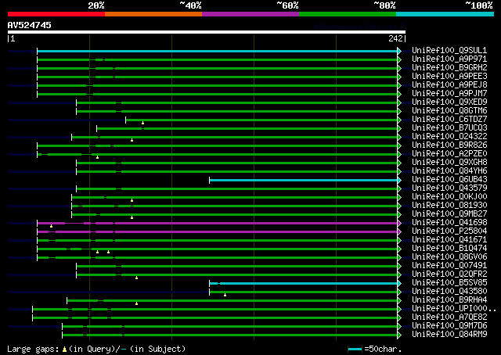Image resolution: width=501 pixels, height=355 pixels.
Task: Click the arrowhead ending the Q84RM9 alignment
Action: (x=399, y=335)
